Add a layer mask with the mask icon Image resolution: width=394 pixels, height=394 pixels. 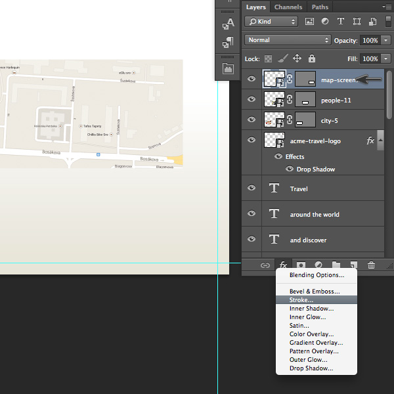[301, 265]
